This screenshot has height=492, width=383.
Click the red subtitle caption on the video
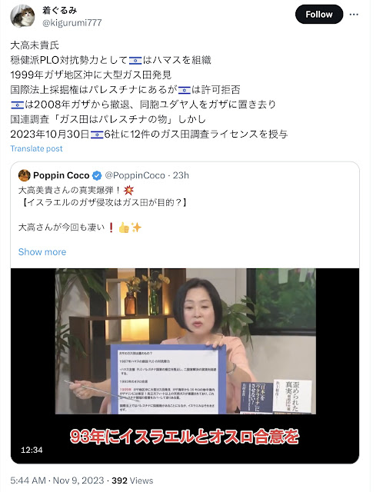click(x=185, y=437)
